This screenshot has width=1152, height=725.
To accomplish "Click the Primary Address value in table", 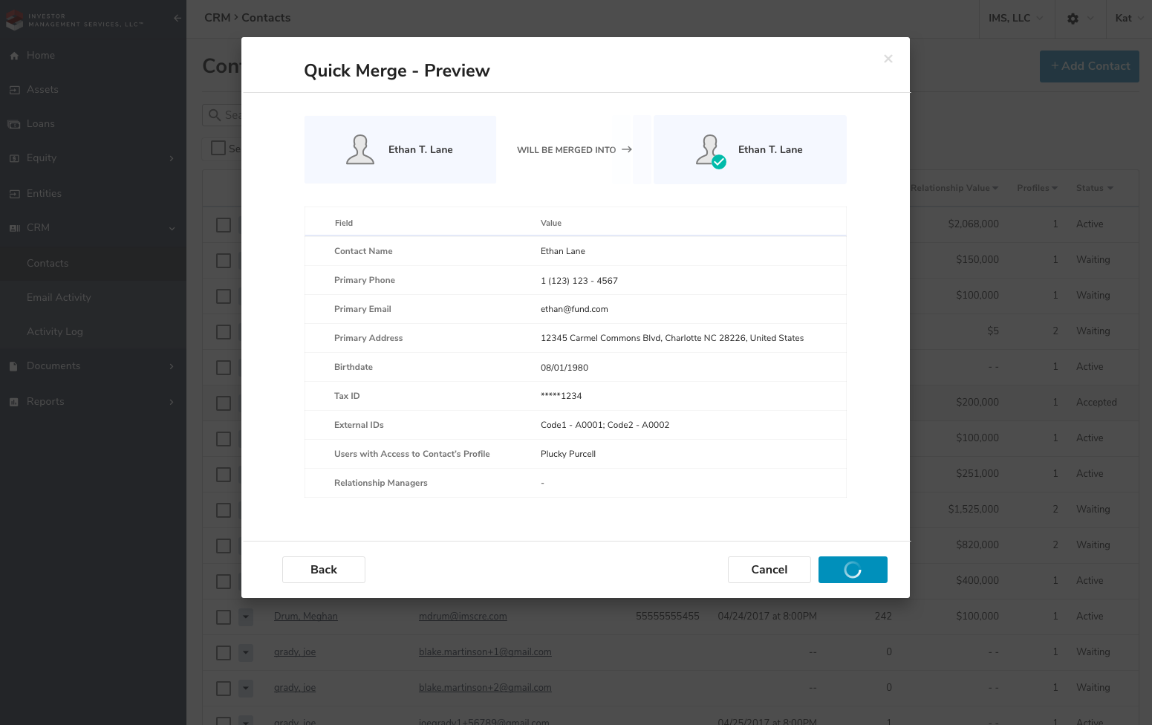I will [672, 338].
